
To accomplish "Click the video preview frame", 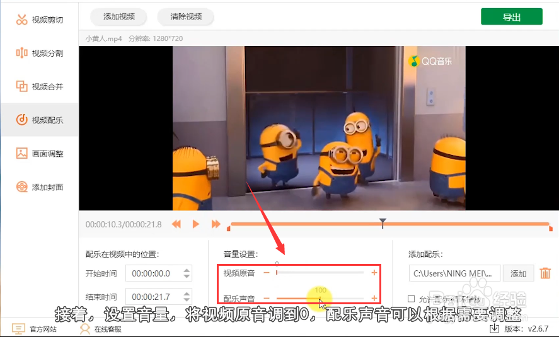I will [x=319, y=128].
